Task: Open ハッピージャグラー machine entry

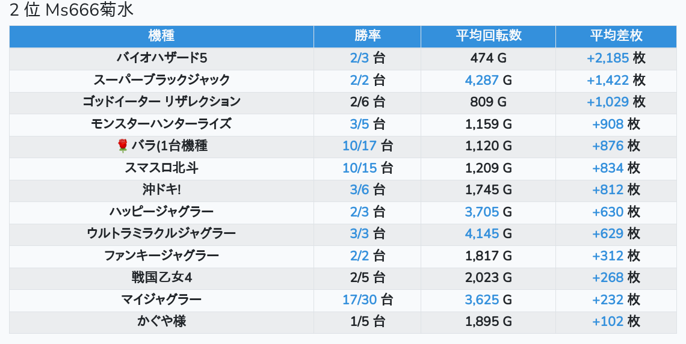Action: coord(161,212)
